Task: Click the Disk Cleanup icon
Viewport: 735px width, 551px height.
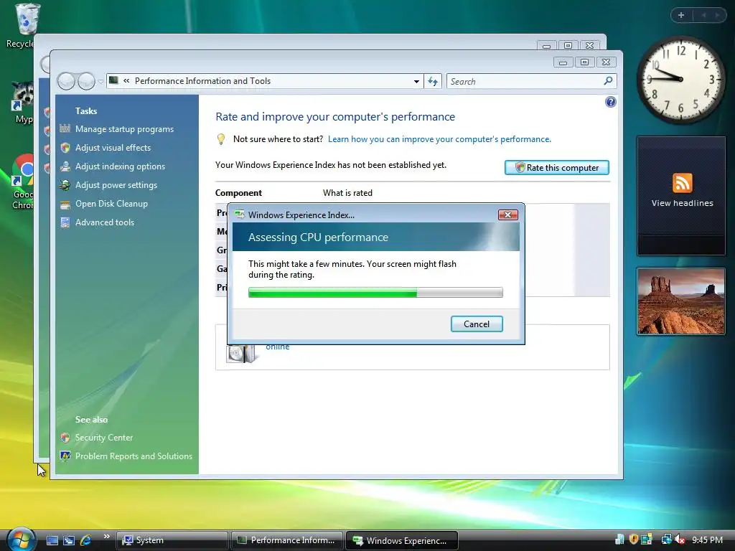Action: click(65, 204)
